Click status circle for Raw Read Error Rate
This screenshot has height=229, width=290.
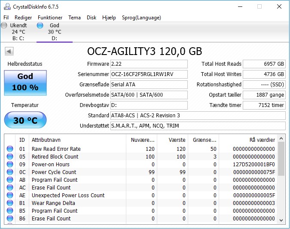pos(10,149)
